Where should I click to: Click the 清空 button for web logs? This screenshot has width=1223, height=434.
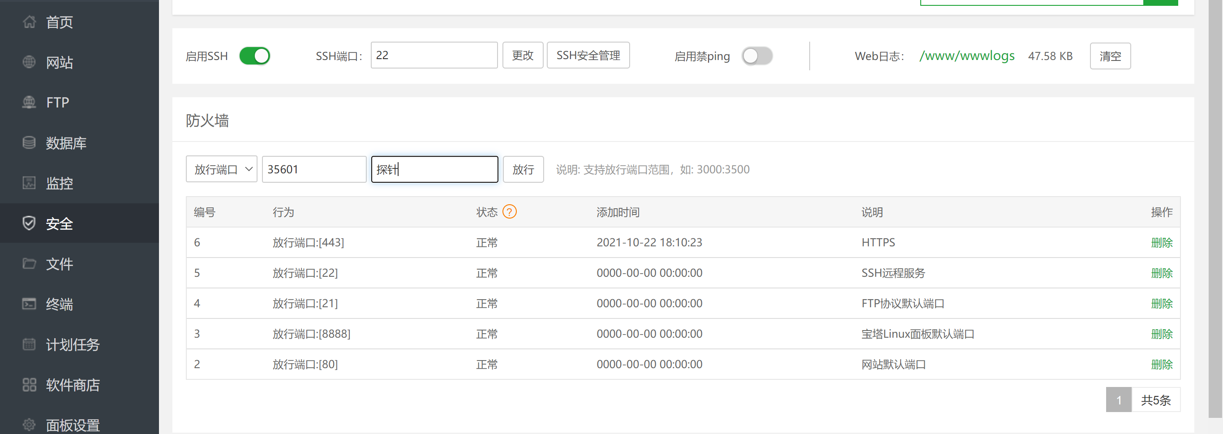pos(1110,56)
